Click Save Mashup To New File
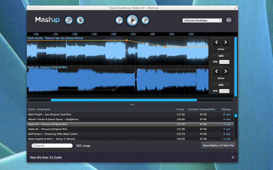Image resolution: width=273 pixels, height=170 pixels. coord(218,146)
